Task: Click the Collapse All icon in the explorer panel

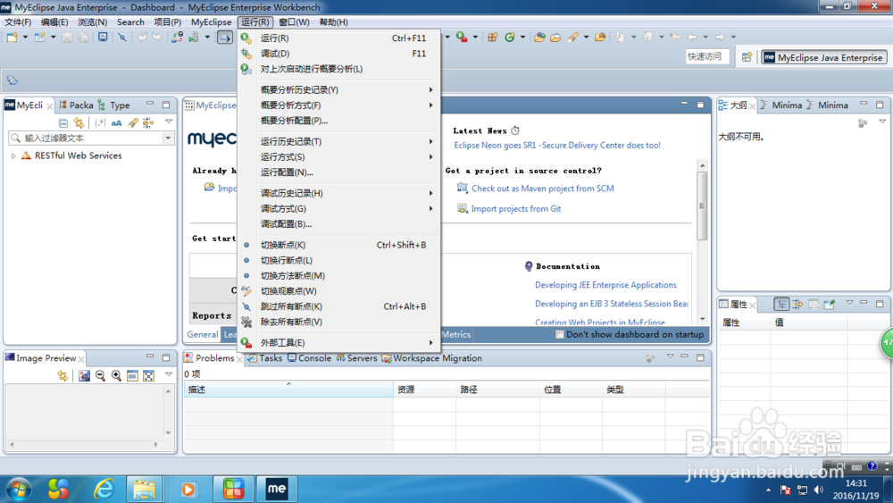Action: pos(63,122)
